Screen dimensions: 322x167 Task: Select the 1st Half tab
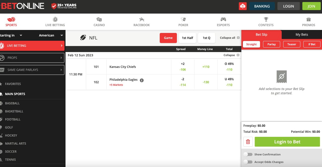187,38
